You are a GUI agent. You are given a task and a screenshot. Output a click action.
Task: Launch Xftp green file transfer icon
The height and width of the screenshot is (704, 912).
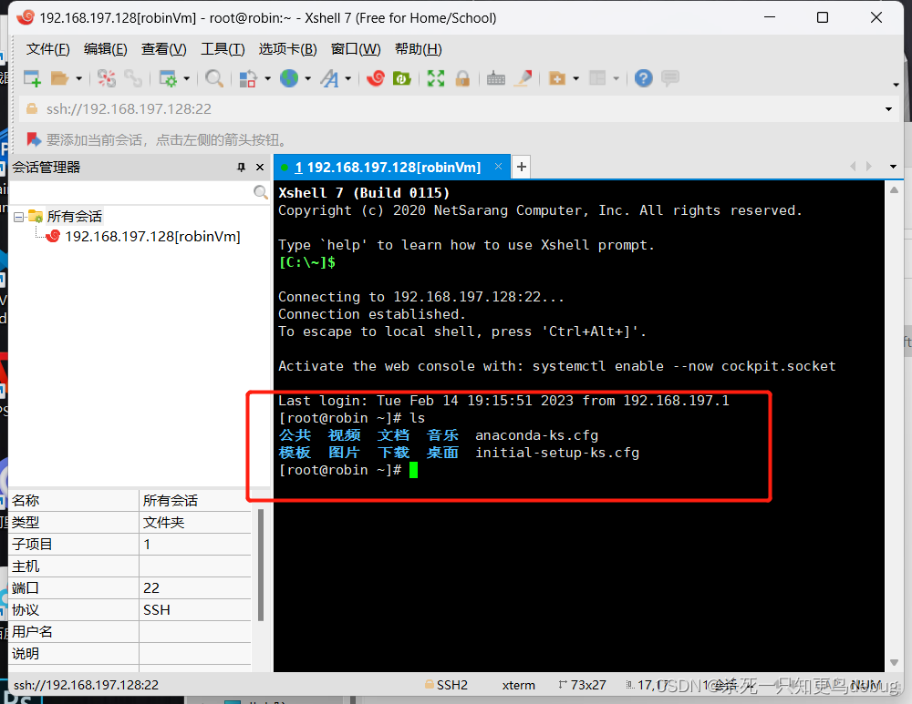(x=402, y=78)
